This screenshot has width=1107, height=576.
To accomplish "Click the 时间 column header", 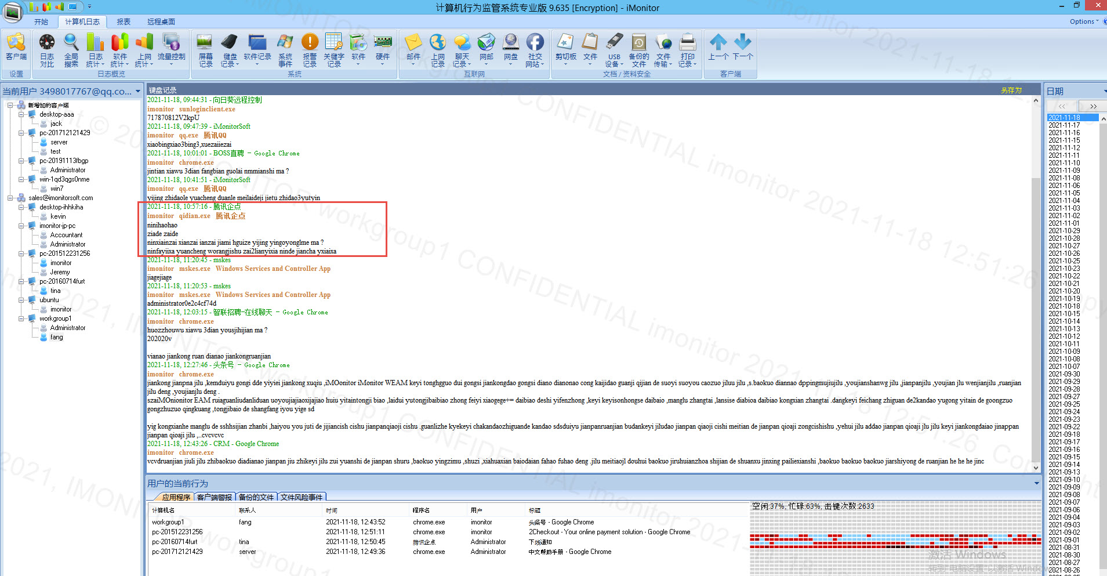I will [x=365, y=510].
